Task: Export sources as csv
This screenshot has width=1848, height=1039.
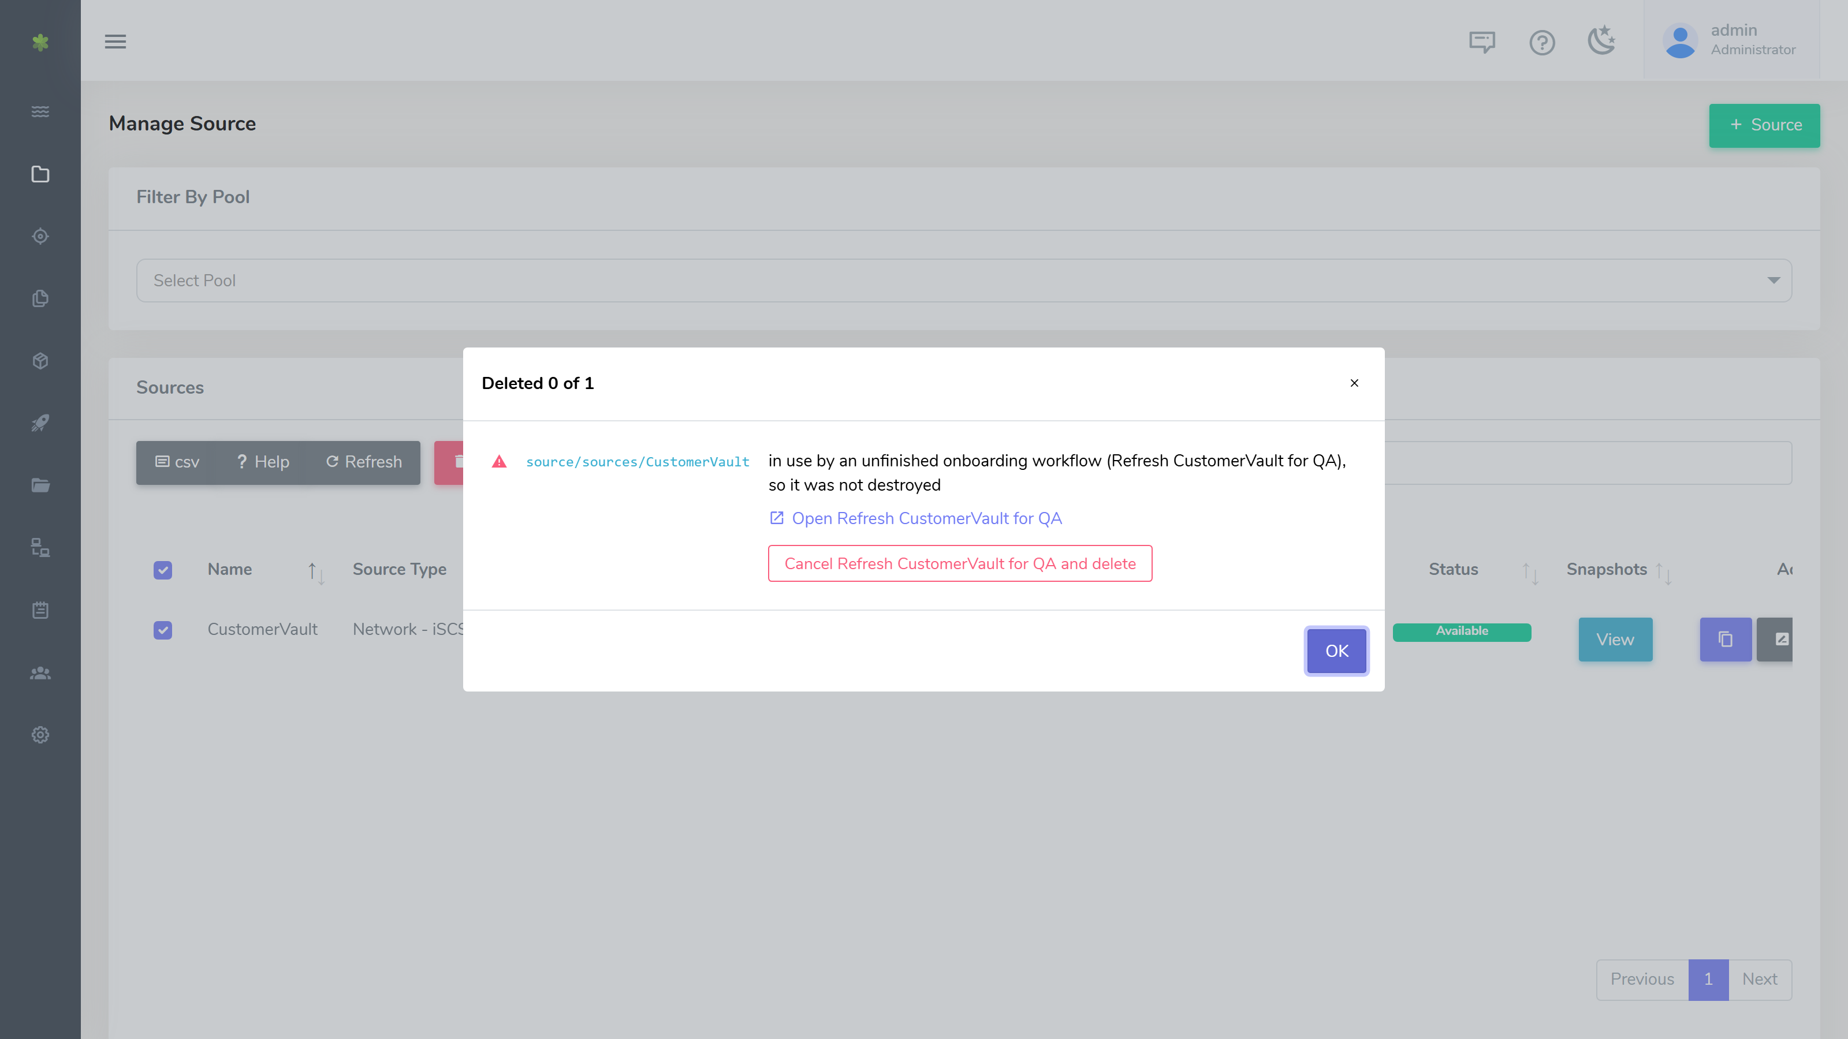Action: tap(177, 462)
